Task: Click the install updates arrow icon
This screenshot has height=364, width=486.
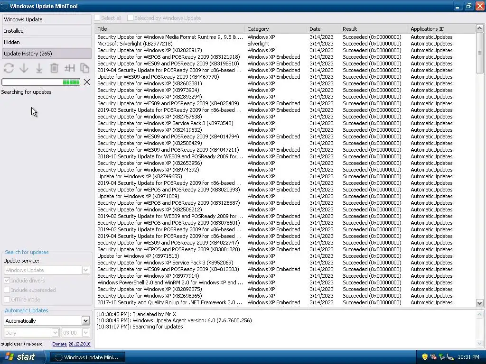Action: tap(39, 68)
